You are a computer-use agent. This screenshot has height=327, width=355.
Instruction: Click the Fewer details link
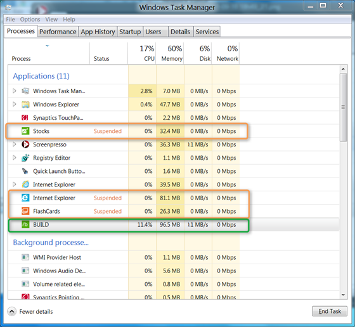36,312
